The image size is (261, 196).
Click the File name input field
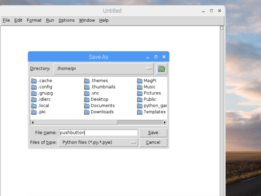(x=98, y=133)
